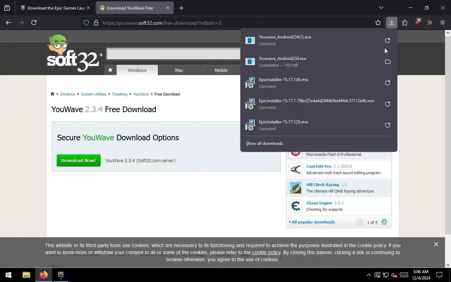Viewport: 451px width, 282px height.
Task: Switch to Download the Epic Games Launcher tab
Action: 55,8
